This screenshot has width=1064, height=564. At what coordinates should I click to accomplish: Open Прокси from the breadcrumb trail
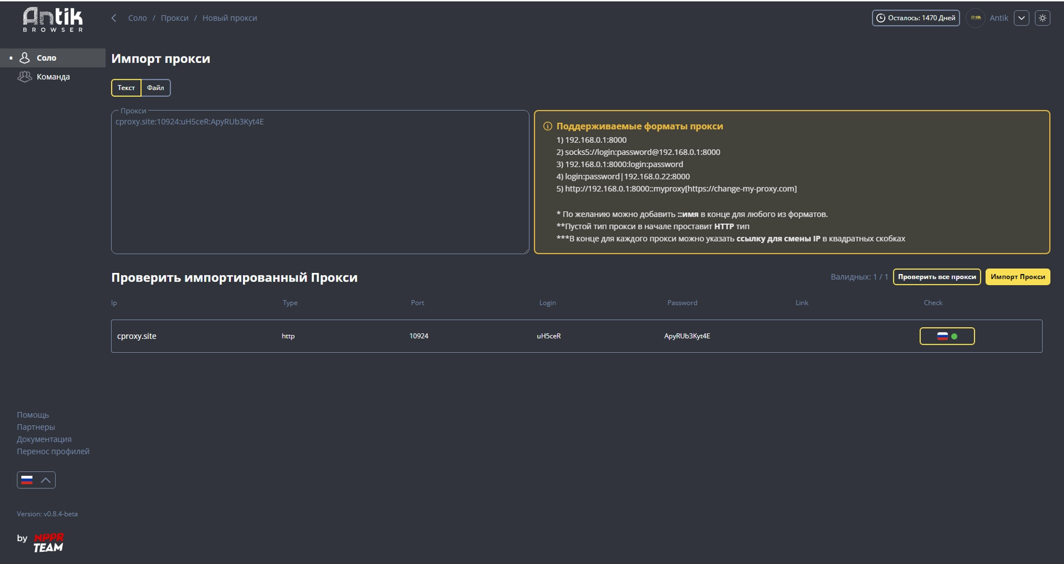point(174,18)
